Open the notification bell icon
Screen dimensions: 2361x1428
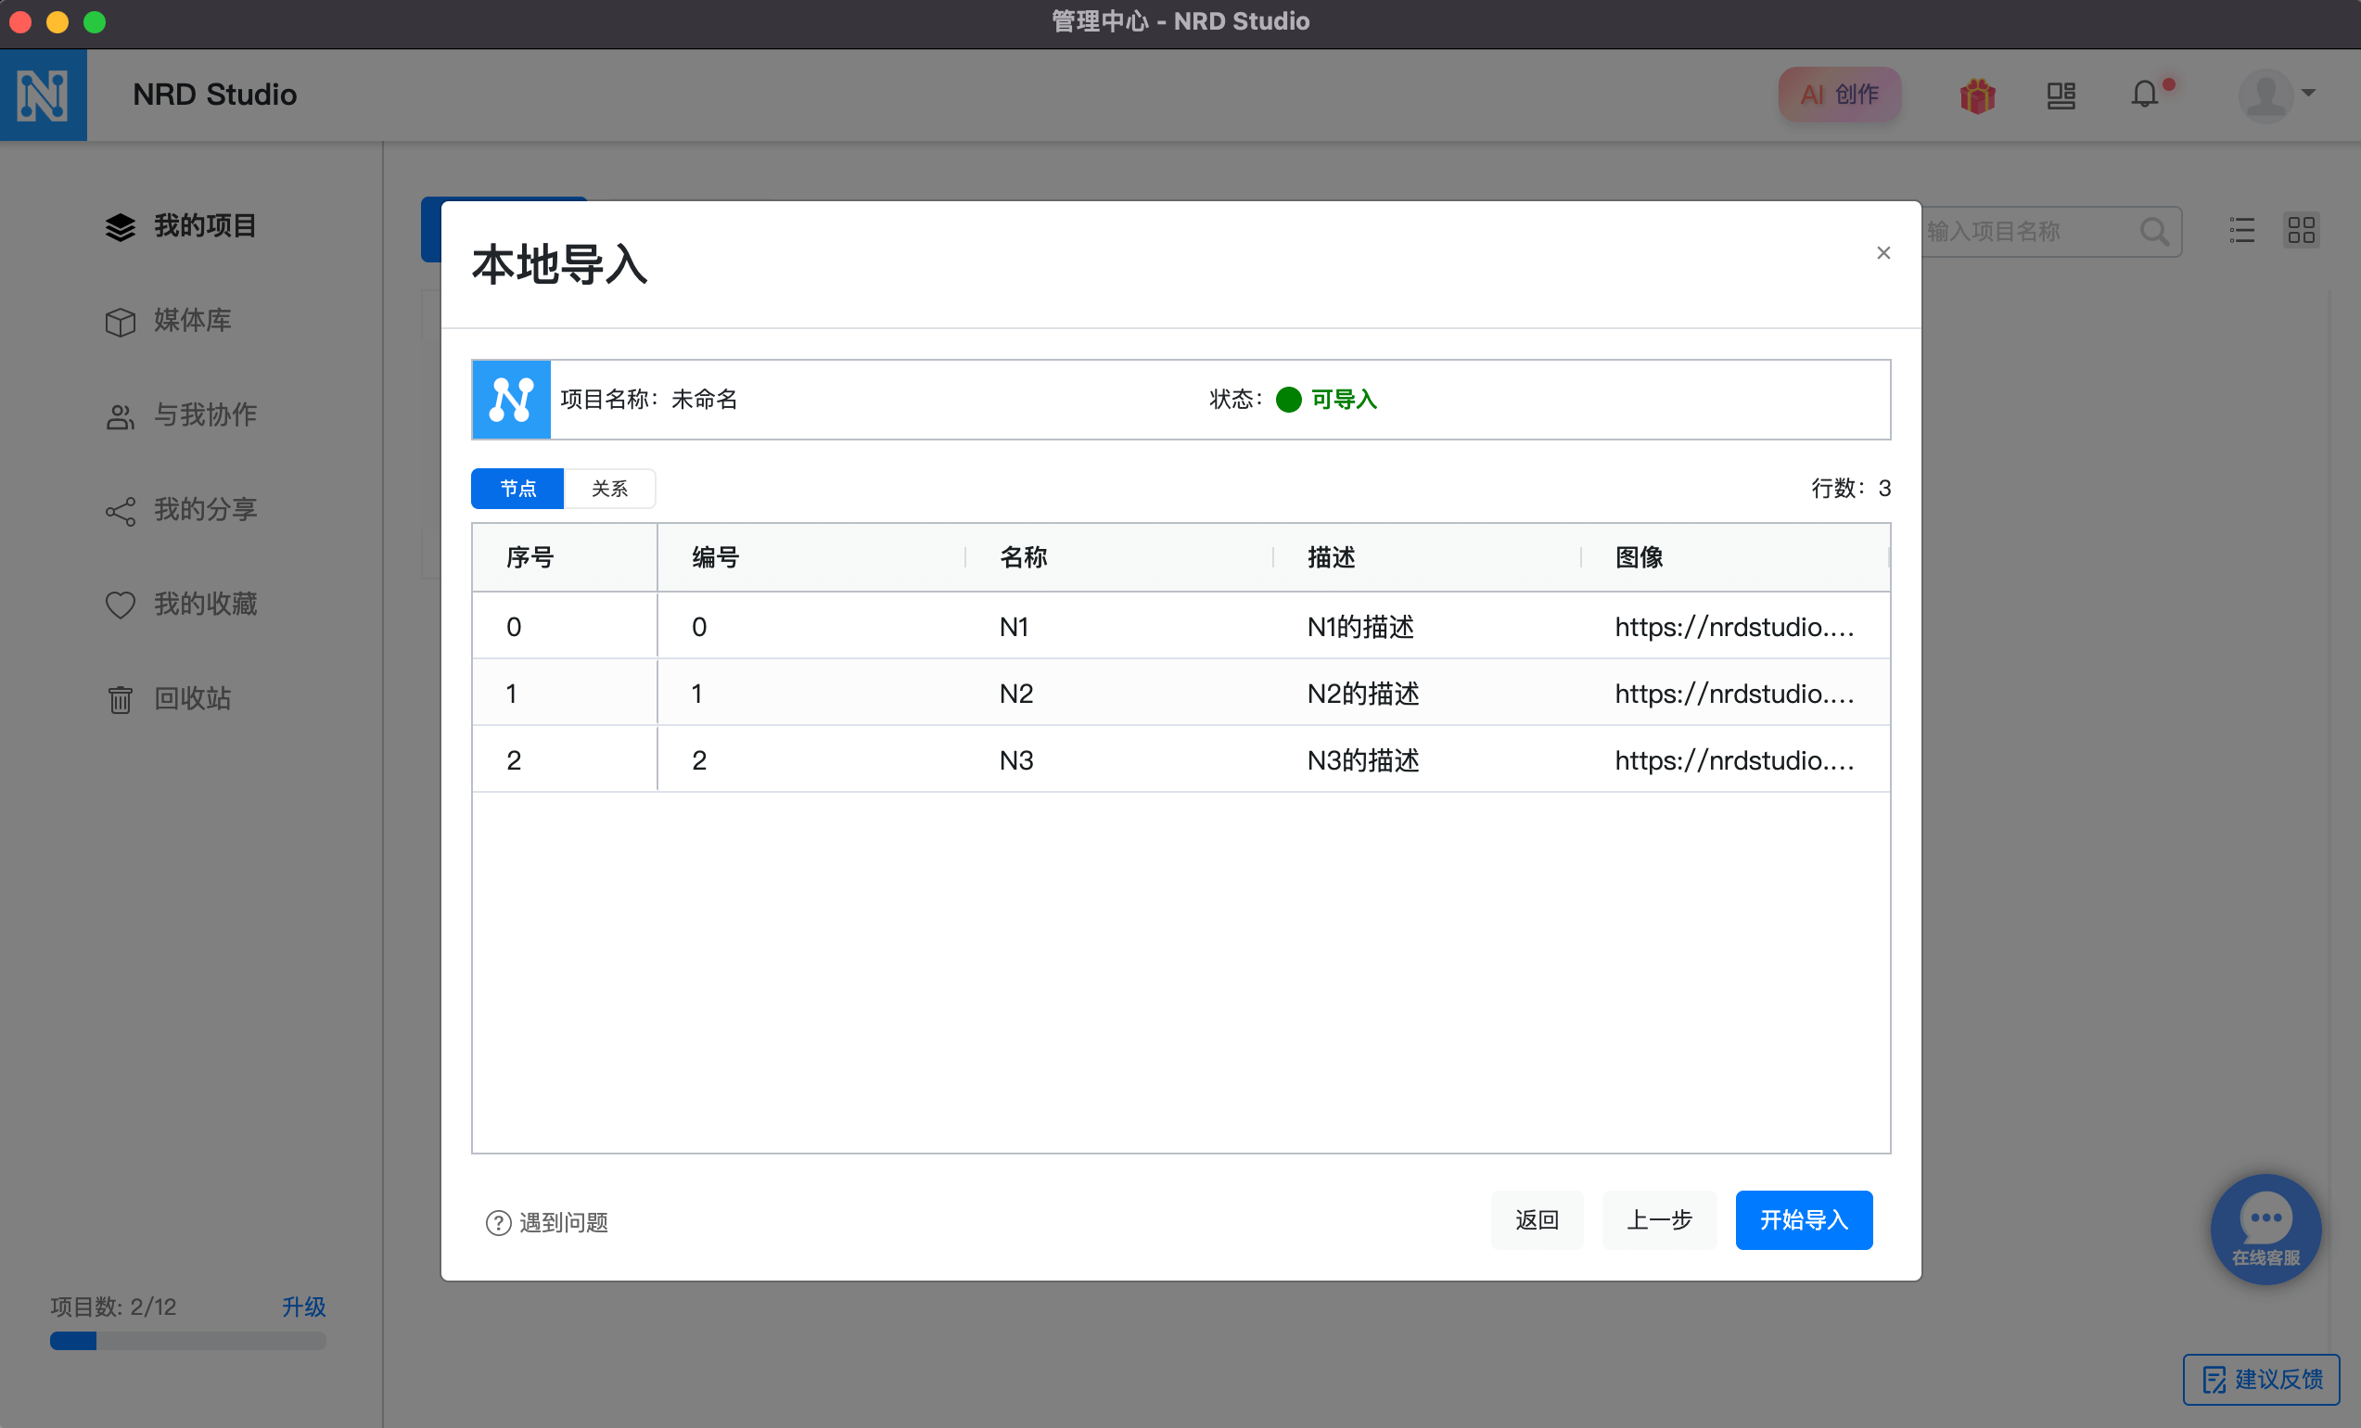[x=2144, y=95]
